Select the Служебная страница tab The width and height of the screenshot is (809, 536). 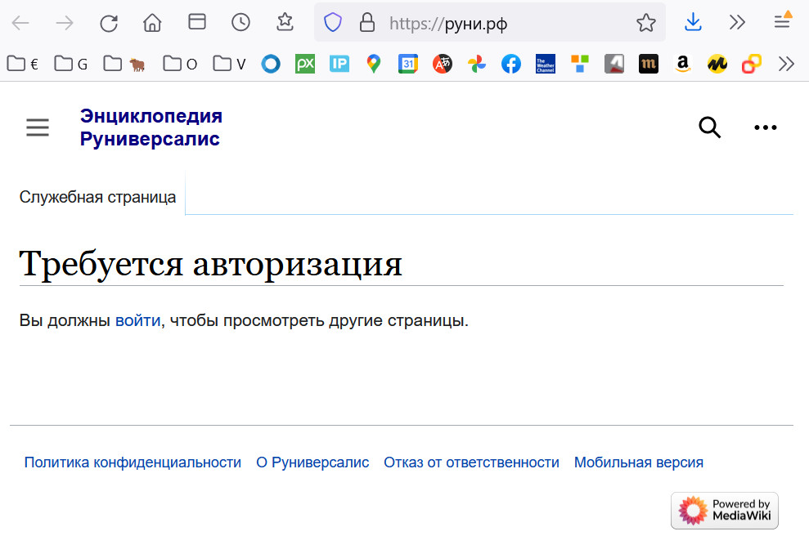pyautogui.click(x=97, y=197)
